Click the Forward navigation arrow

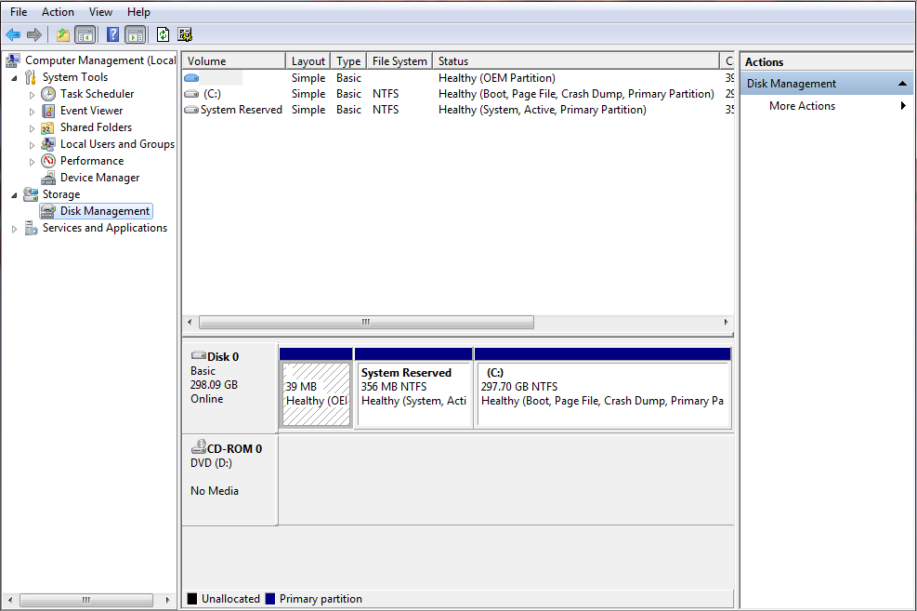[x=35, y=34]
